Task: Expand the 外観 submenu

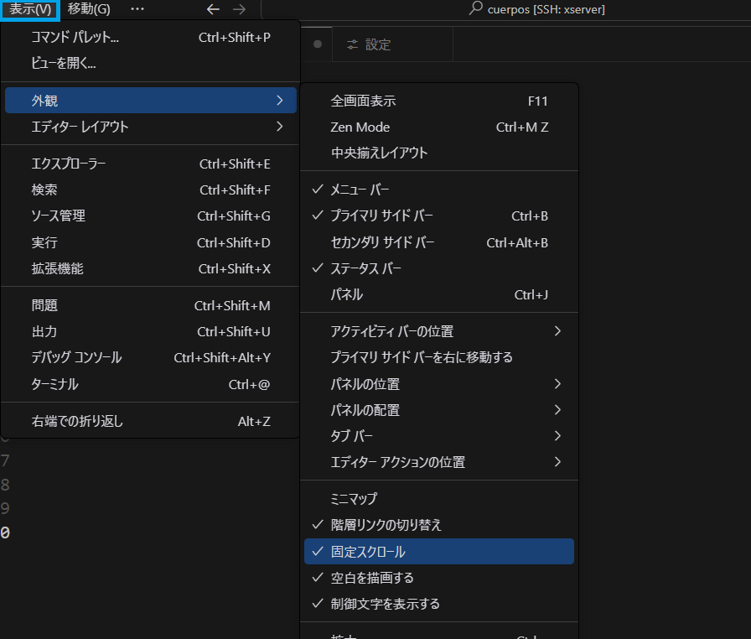Action: coord(150,100)
